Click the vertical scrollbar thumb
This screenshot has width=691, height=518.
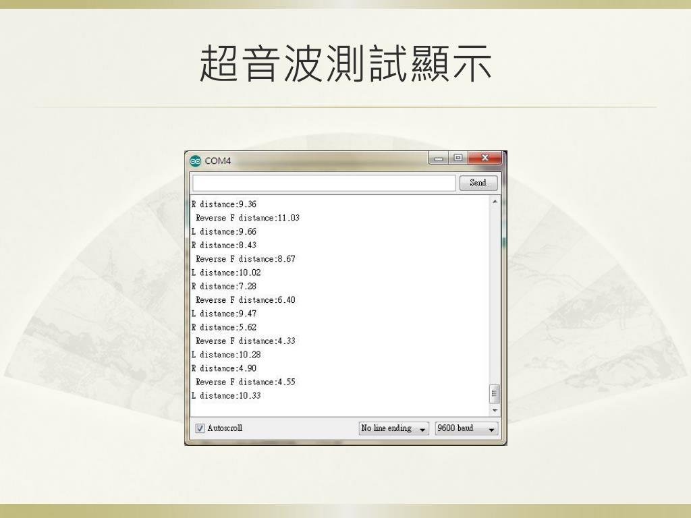pos(495,393)
